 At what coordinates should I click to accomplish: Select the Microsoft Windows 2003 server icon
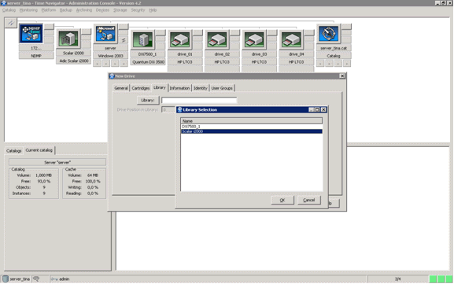[x=105, y=33]
